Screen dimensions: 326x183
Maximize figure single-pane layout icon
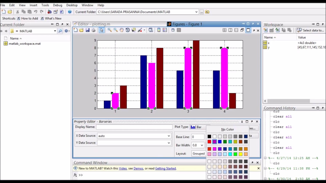[x=248, y=30]
